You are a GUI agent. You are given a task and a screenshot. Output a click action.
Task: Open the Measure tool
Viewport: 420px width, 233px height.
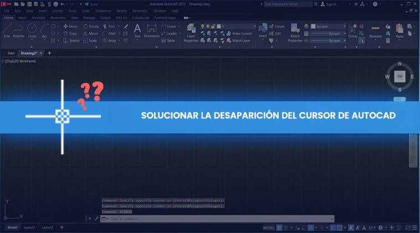point(375,32)
